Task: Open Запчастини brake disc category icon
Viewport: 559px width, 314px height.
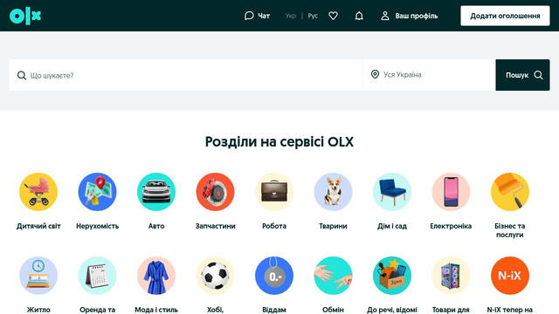Action: click(x=216, y=192)
